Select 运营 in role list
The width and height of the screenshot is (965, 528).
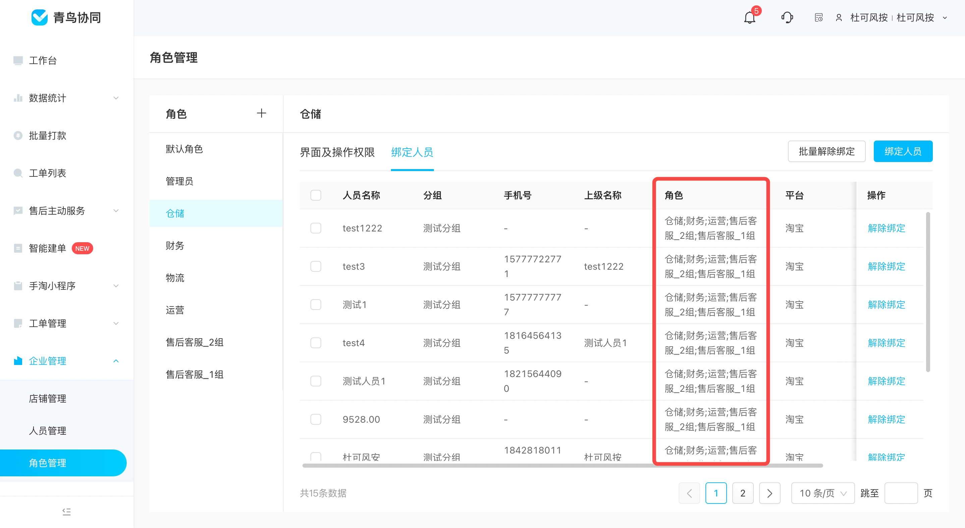pyautogui.click(x=216, y=310)
